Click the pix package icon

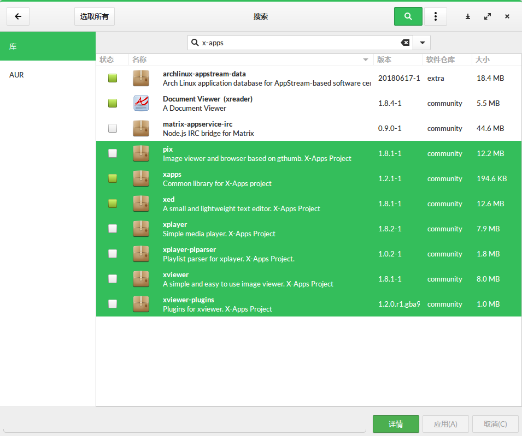(141, 153)
